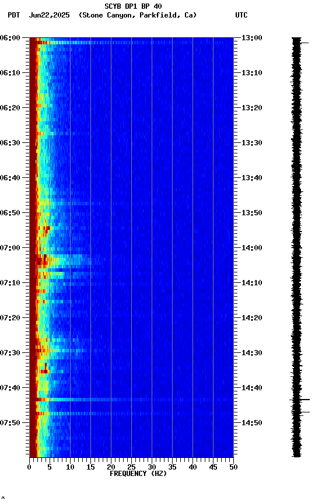Click the 06:10 PDT time label
Image resolution: width=322 pixels, height=504 pixels.
tap(10, 73)
